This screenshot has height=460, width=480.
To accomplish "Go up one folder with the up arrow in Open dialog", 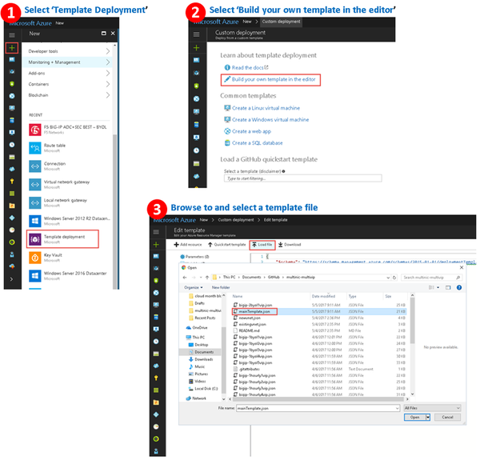I will point(207,278).
